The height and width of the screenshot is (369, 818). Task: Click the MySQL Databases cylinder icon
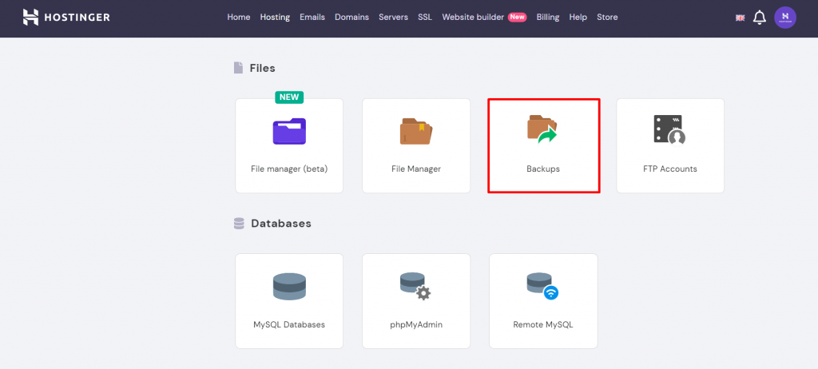(x=289, y=286)
